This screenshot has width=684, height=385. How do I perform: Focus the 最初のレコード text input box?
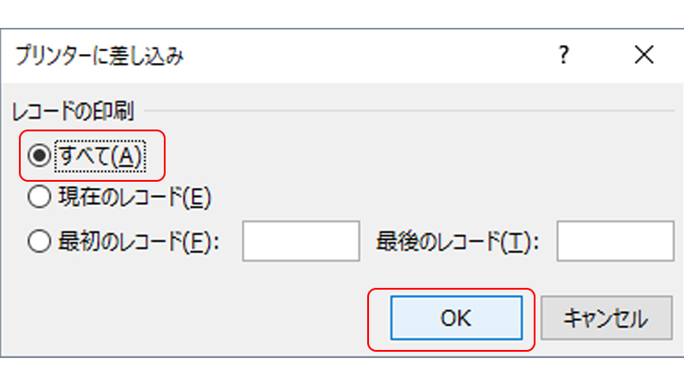(301, 241)
